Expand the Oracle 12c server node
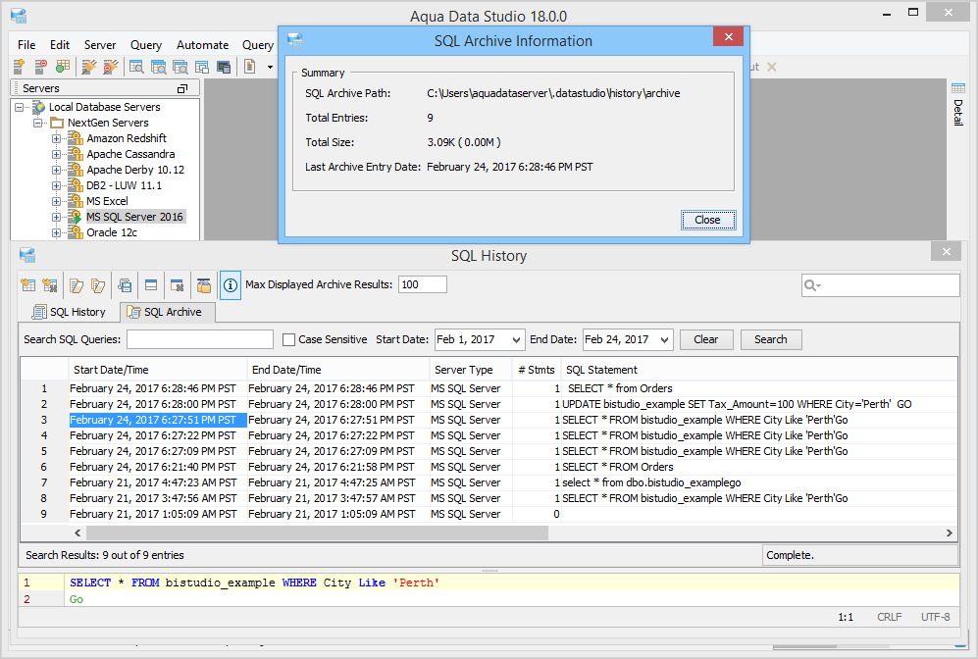Viewport: 978px width, 659px height. [56, 232]
